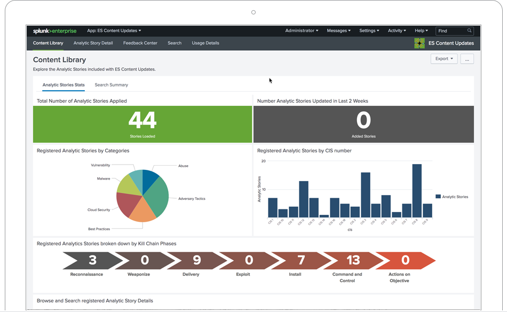Open the Help menu

coord(421,30)
